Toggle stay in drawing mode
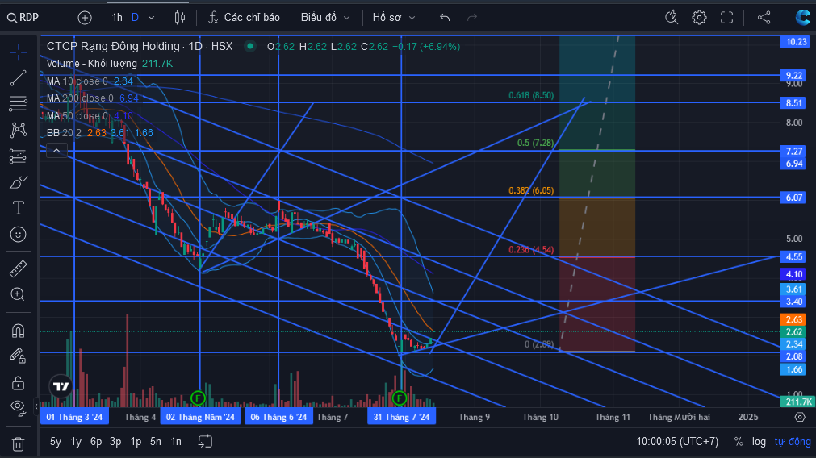Image resolution: width=816 pixels, height=458 pixels. point(19,356)
